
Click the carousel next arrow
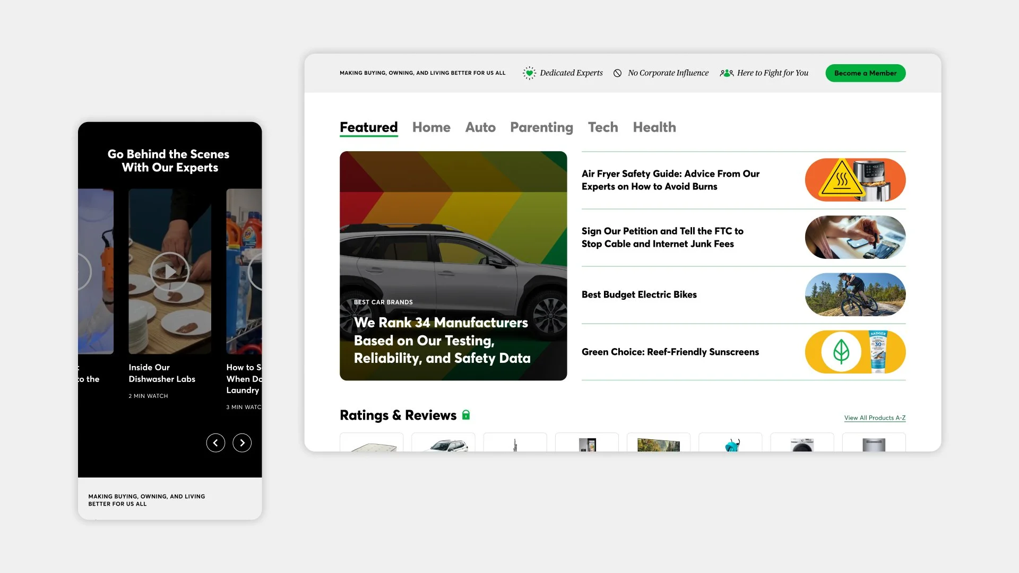tap(242, 442)
